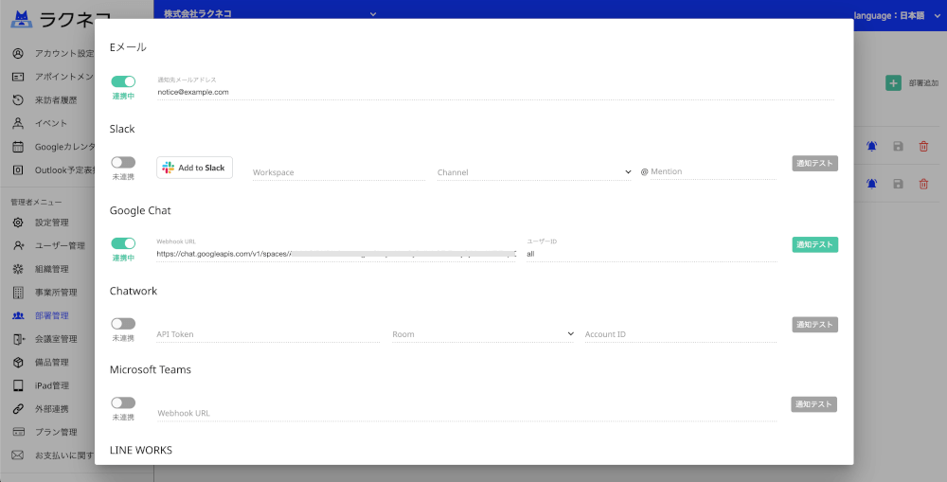The height and width of the screenshot is (482, 947).
Task: Open visitor history clock icon
Action: tap(18, 99)
